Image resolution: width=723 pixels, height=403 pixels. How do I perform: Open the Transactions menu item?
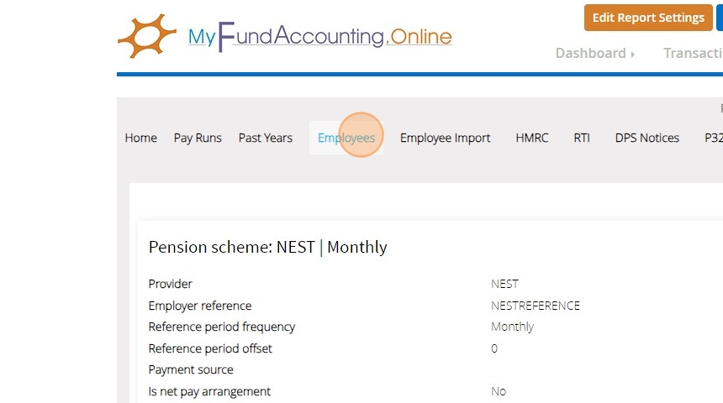pos(693,53)
